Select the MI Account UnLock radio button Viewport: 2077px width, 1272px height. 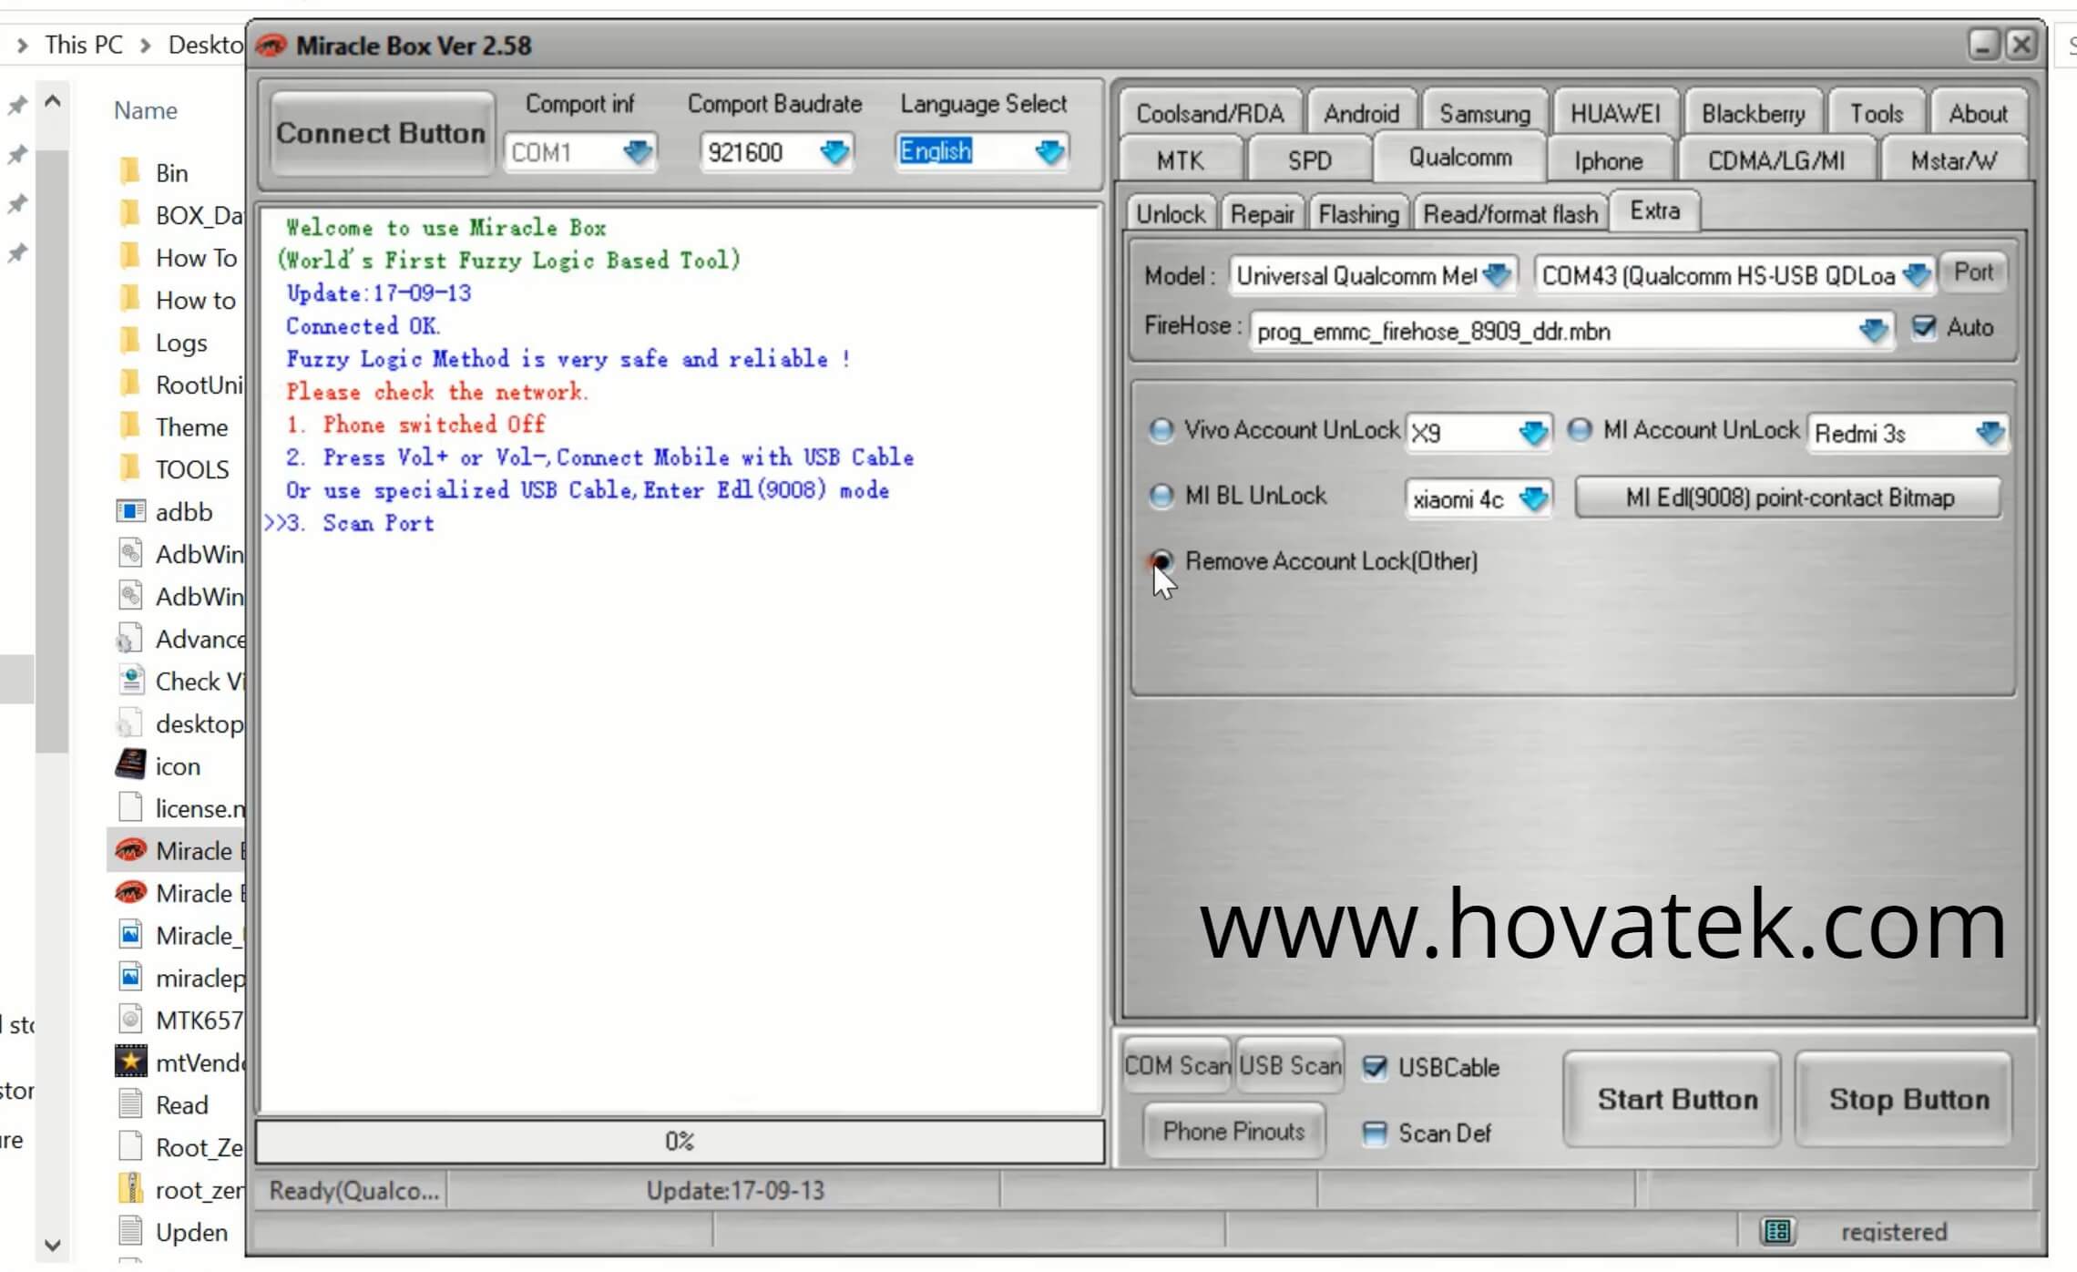(x=1581, y=430)
